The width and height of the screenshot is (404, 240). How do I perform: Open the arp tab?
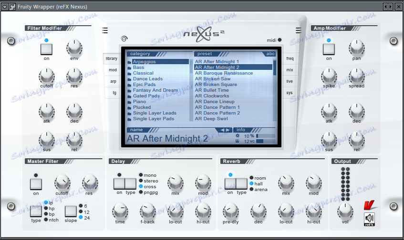[x=113, y=81]
